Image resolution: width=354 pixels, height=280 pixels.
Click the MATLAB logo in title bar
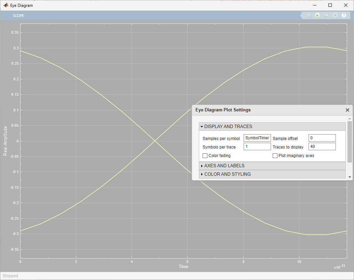[x=6, y=5]
